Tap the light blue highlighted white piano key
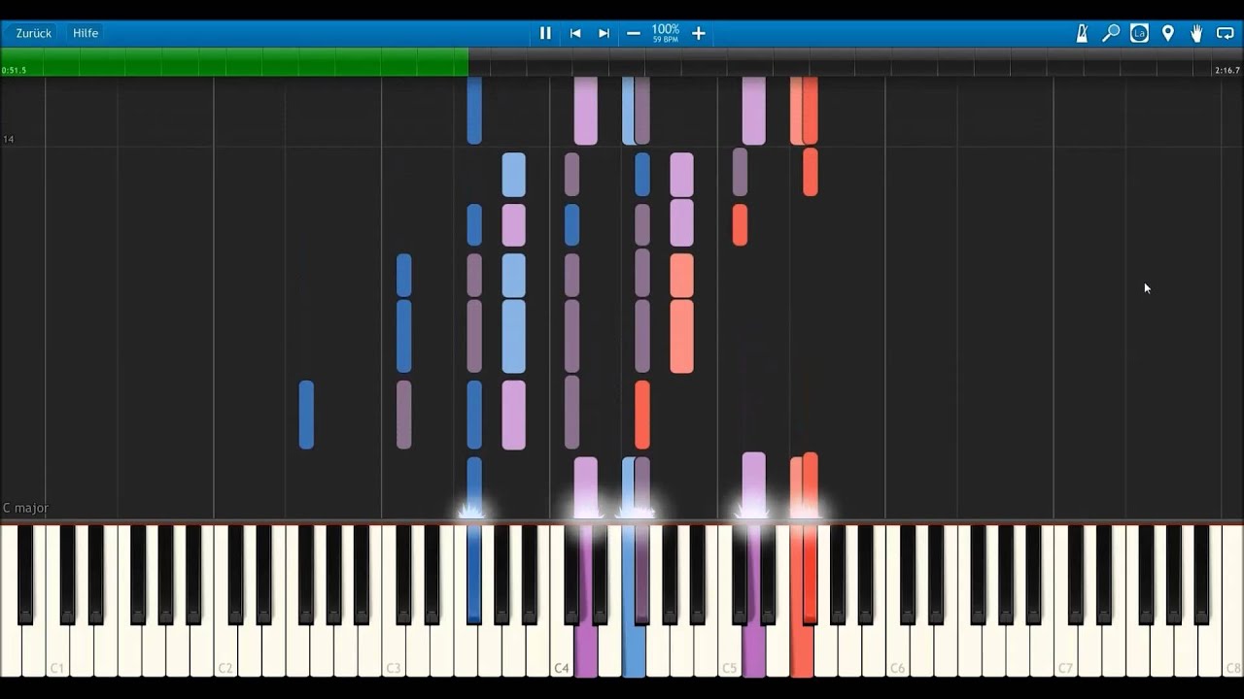 pyautogui.click(x=634, y=650)
